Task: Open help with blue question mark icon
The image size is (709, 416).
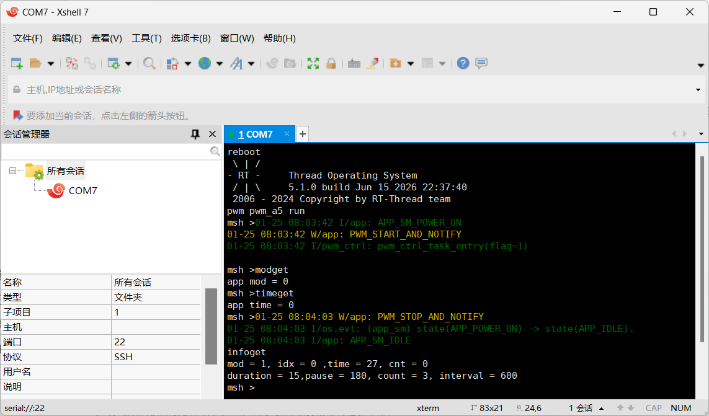Action: tap(463, 63)
